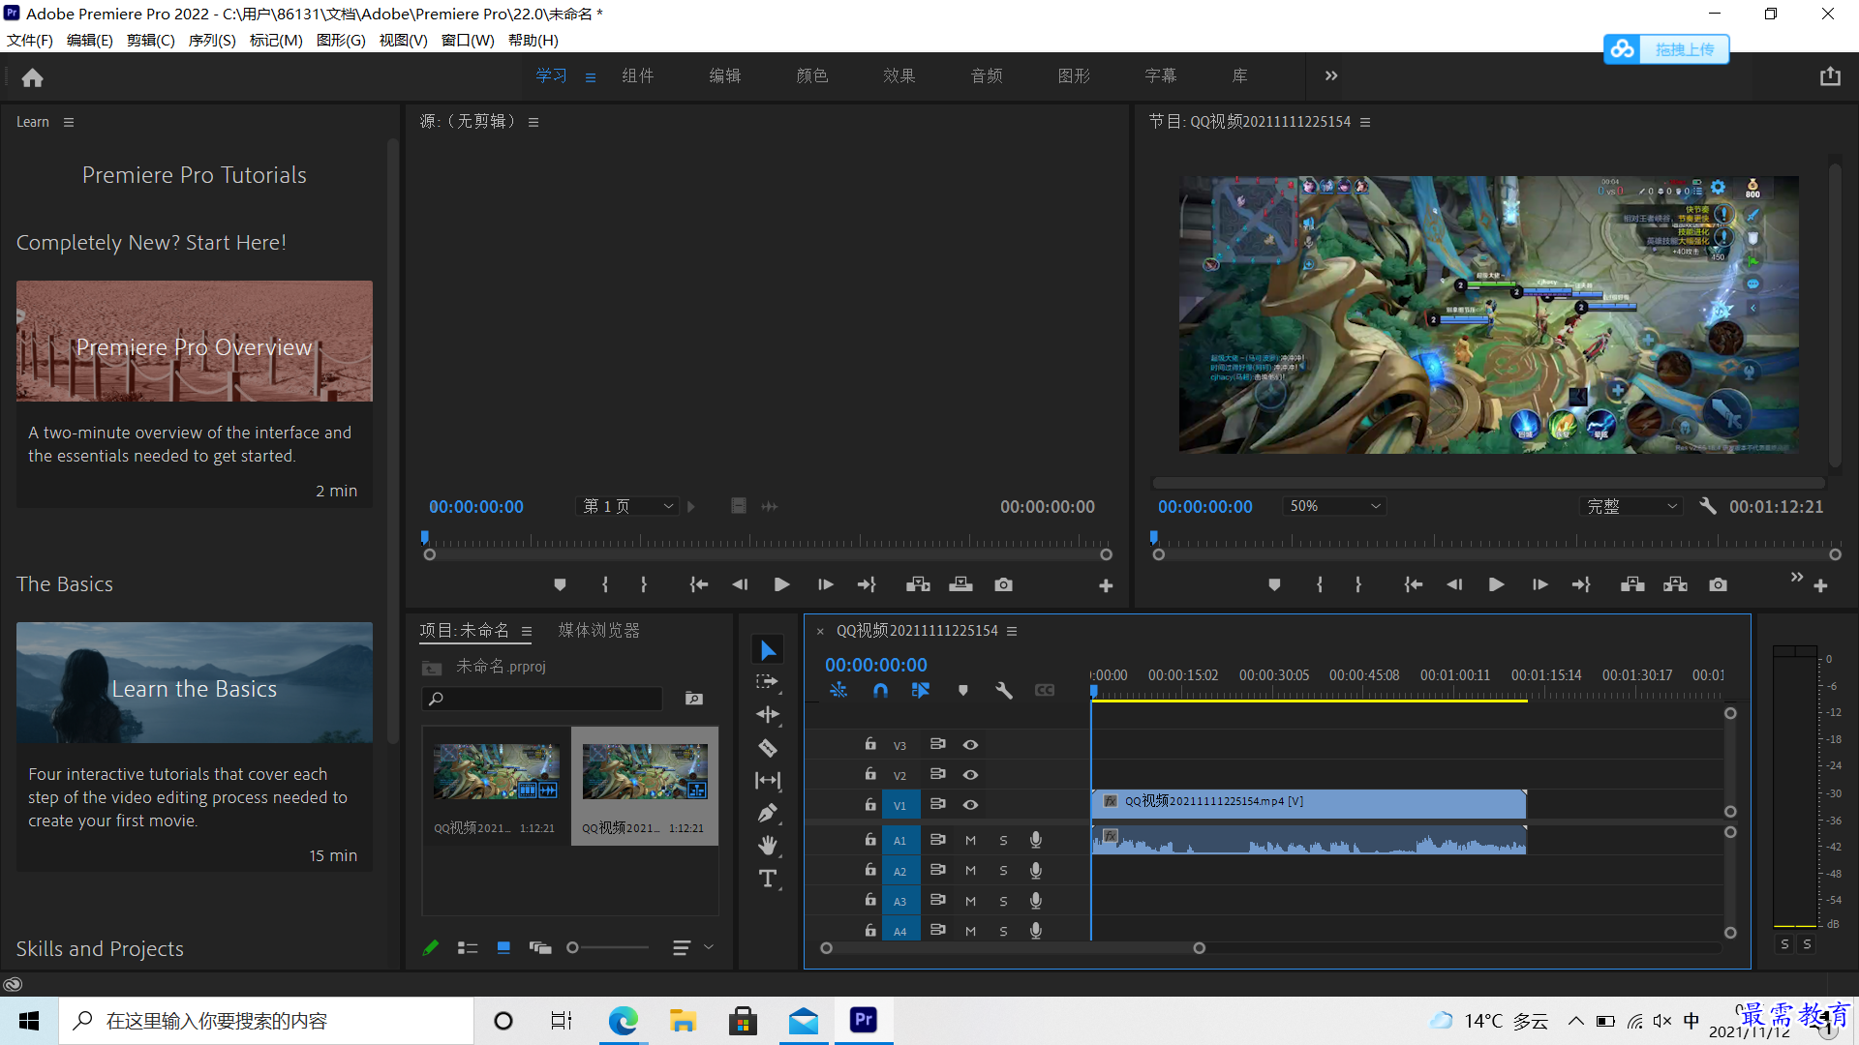Open the Source Monitor panel menu
Viewport: 1859px width, 1045px height.
click(533, 122)
